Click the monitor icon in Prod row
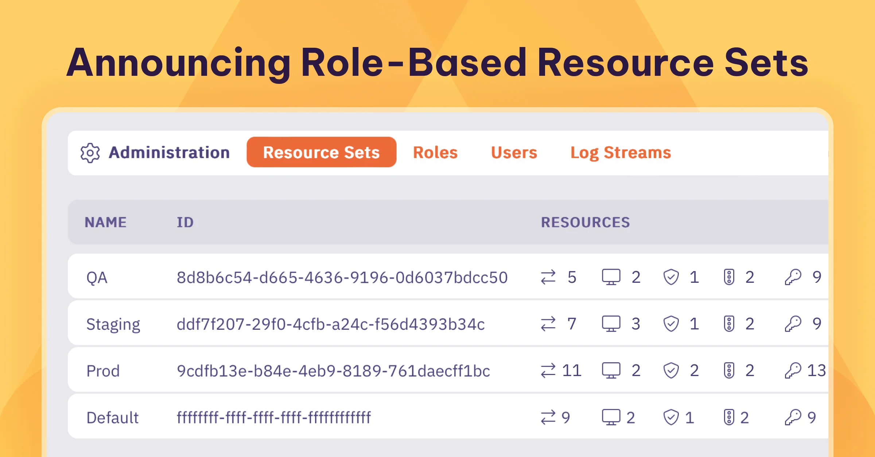Viewport: 875px width, 457px height. (x=611, y=370)
